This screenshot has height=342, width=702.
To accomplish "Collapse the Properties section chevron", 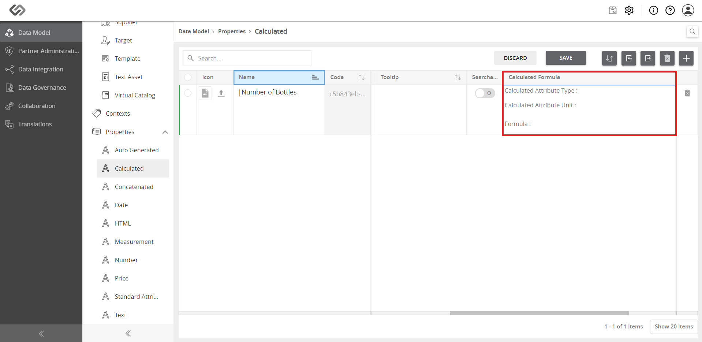I will [x=165, y=132].
